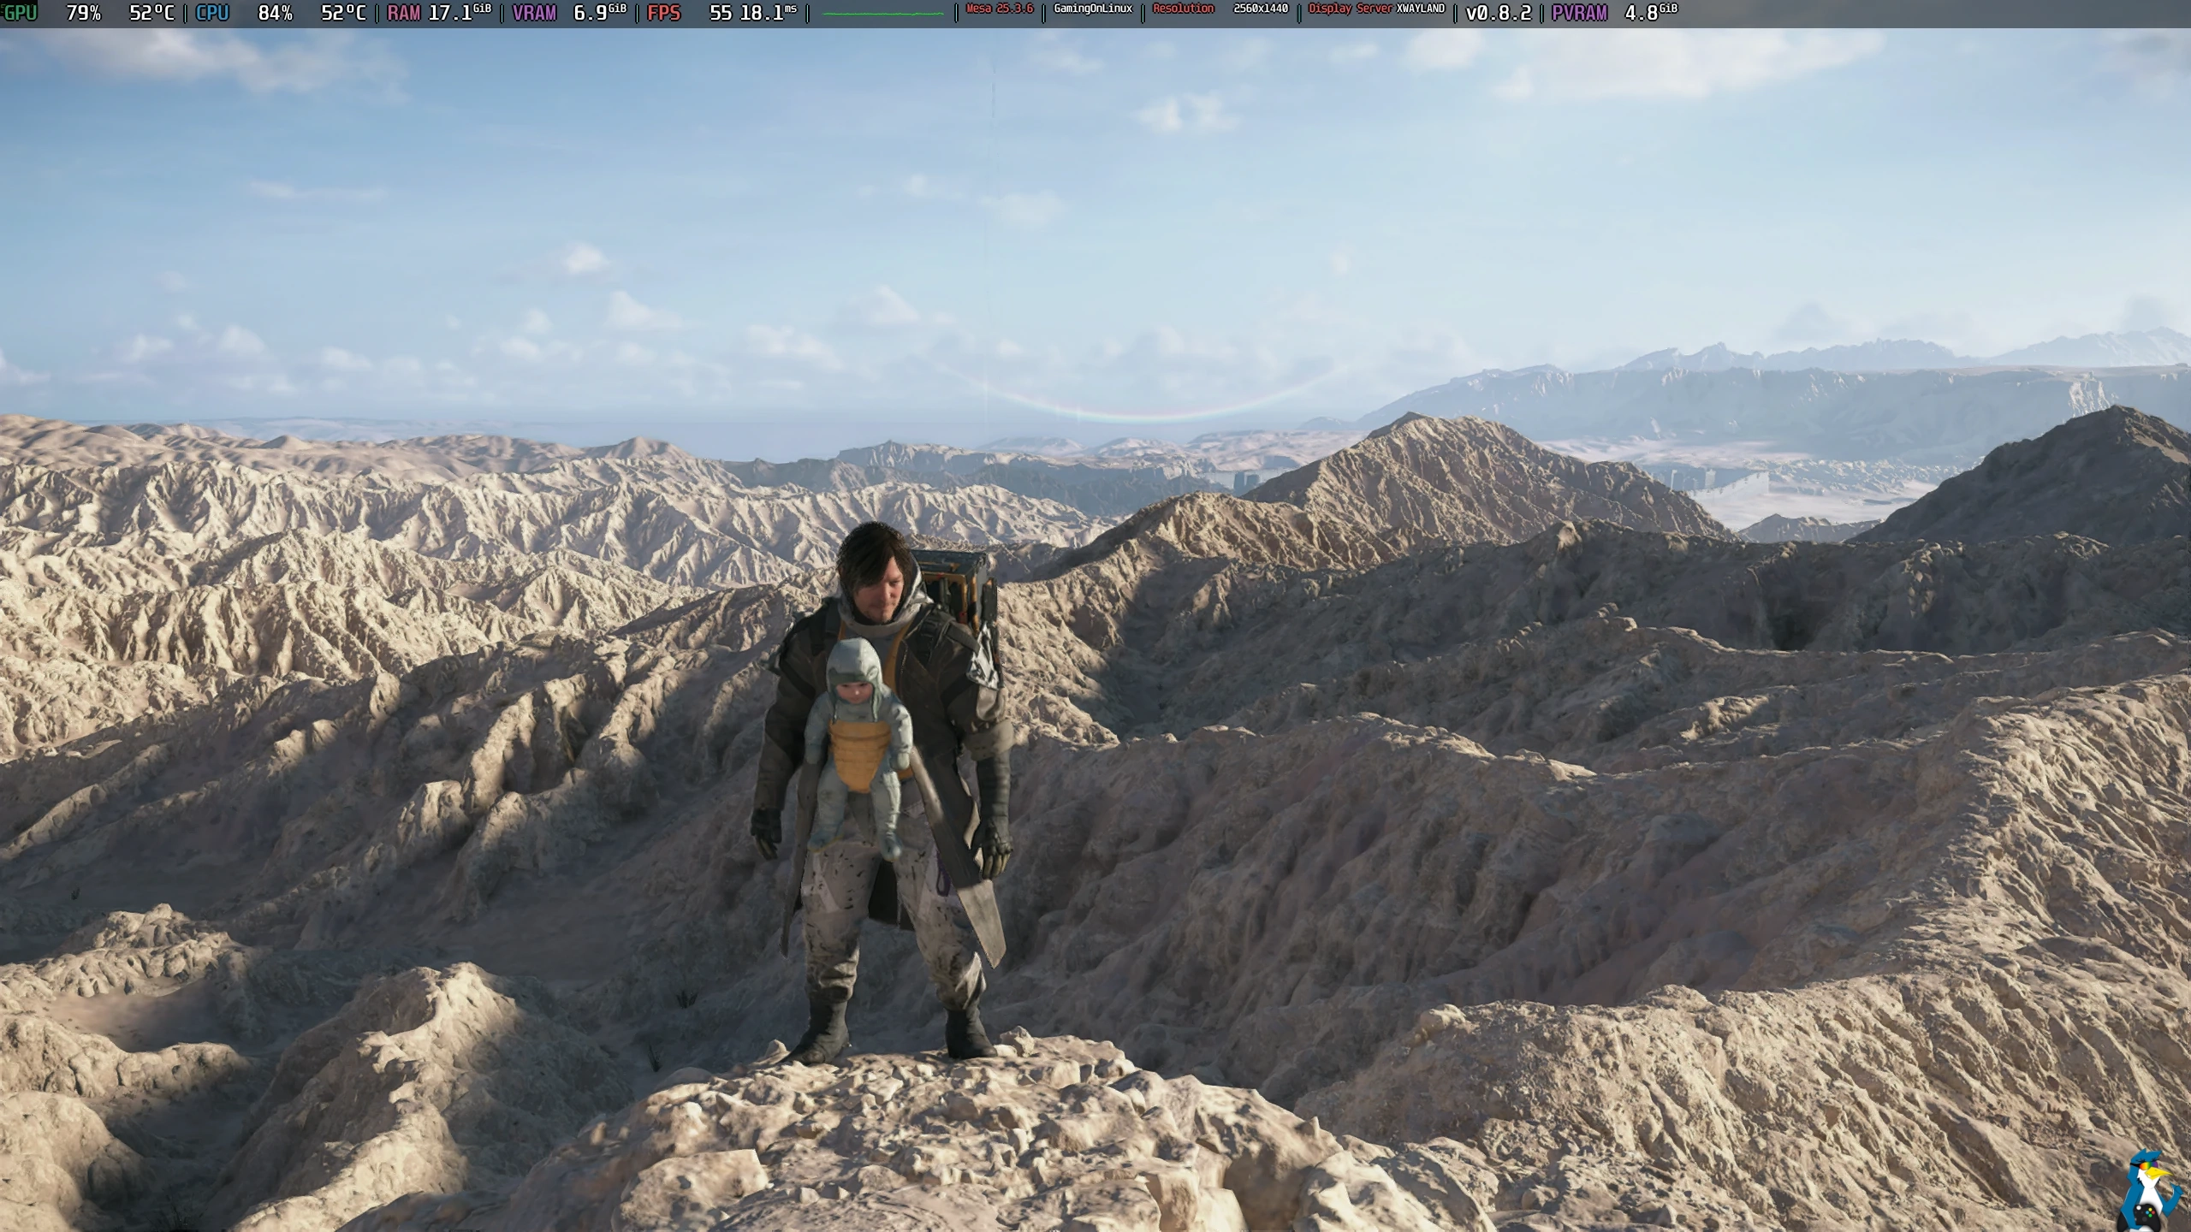Click the red FPS label

pyautogui.click(x=664, y=13)
